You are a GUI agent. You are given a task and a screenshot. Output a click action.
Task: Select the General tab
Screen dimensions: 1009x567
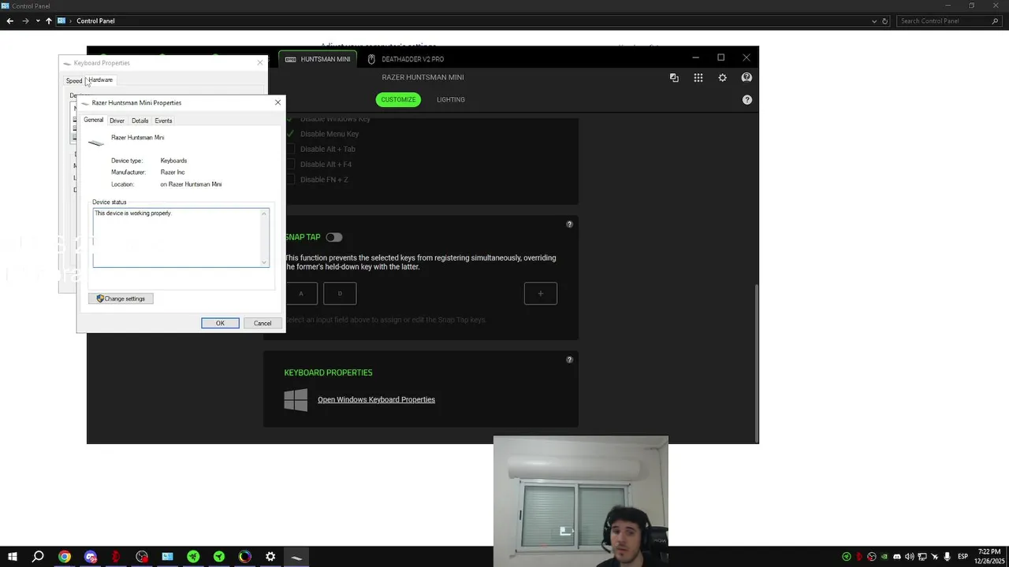(x=93, y=120)
